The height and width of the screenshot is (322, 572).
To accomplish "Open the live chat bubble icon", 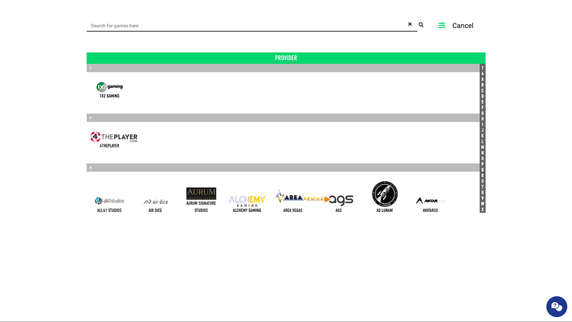I will click(x=557, y=307).
